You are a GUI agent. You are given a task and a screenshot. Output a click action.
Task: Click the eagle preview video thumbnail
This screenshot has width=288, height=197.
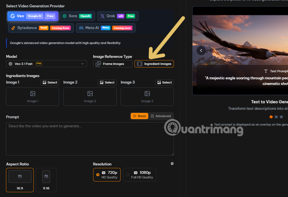coord(240,51)
